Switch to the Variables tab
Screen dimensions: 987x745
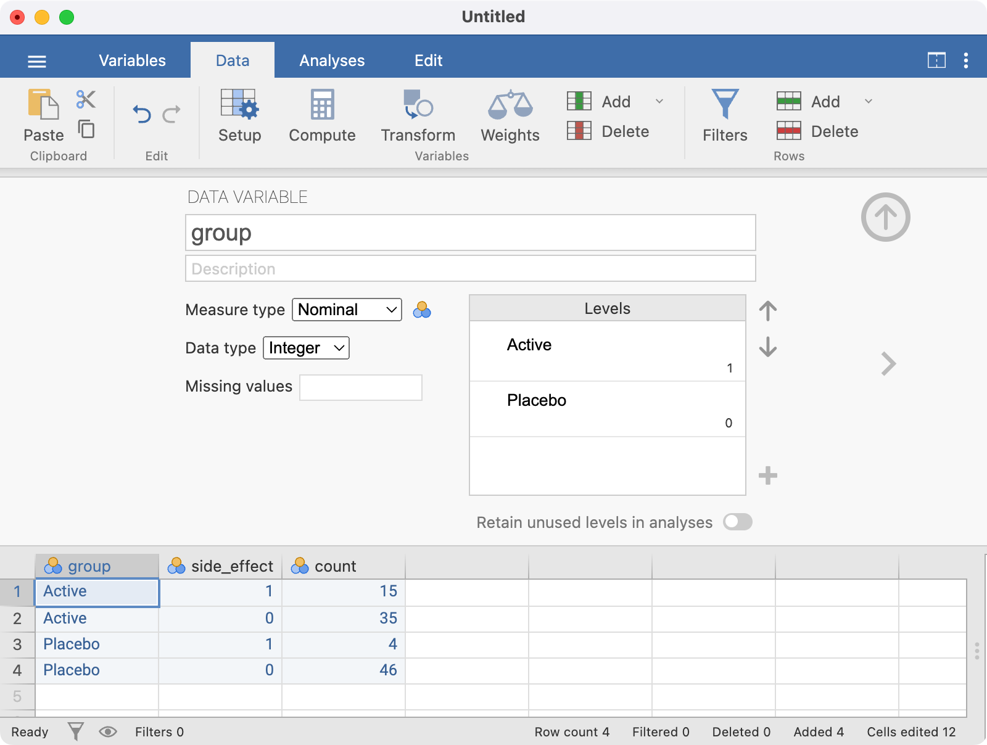click(132, 60)
